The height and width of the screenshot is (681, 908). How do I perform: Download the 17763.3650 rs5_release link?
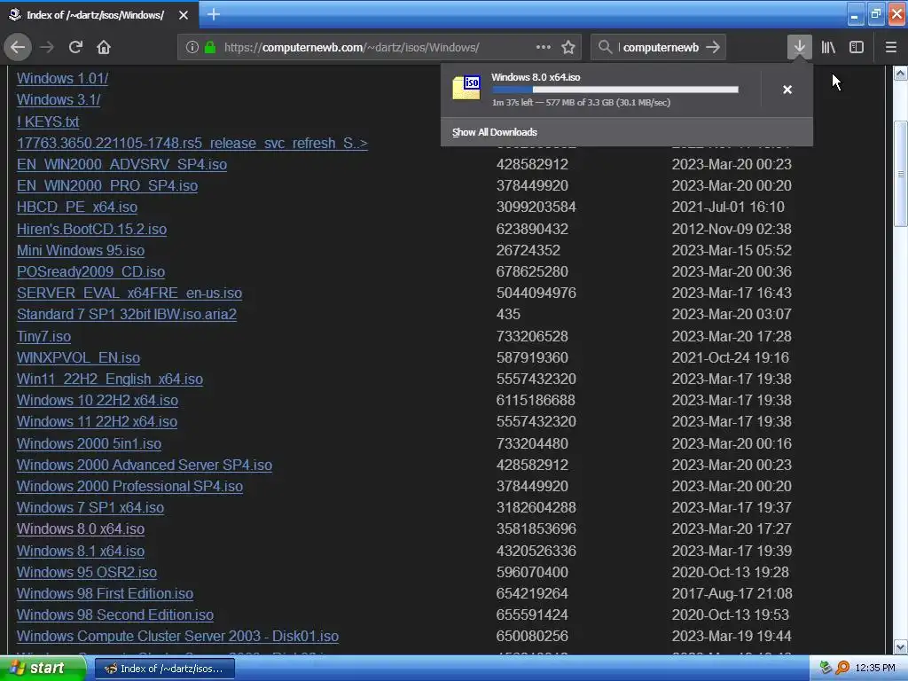pyautogui.click(x=192, y=143)
